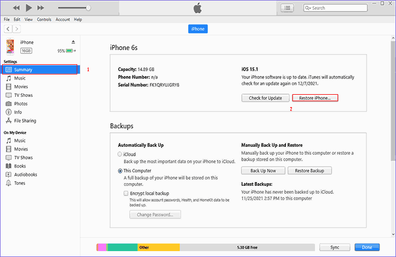396x257 pixels.
Task: Click the Check for Update button
Action: pos(265,98)
